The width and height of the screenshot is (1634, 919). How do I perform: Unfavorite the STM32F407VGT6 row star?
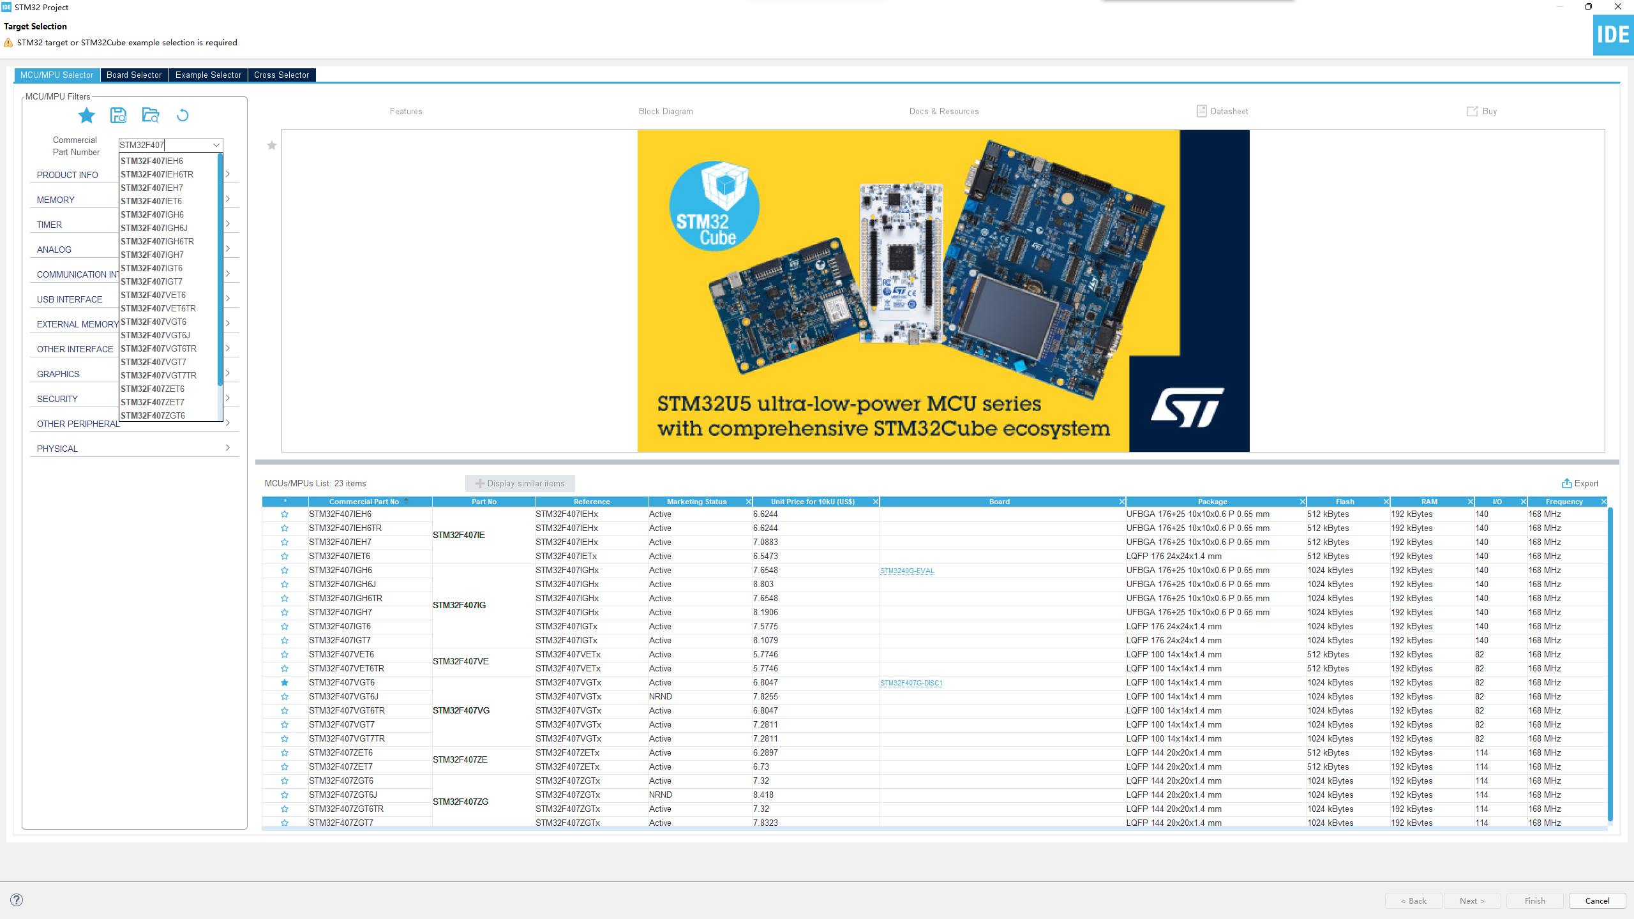click(285, 683)
